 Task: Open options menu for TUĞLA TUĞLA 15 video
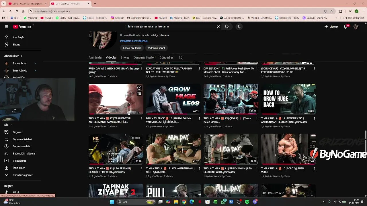[257, 119]
